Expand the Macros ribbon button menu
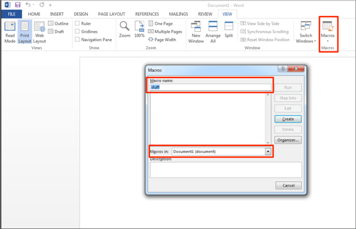The width and height of the screenshot is (356, 229). [328, 32]
